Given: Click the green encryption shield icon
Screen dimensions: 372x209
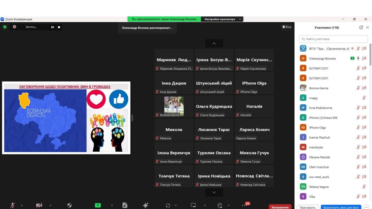Looking at the screenshot, I should click(5, 27).
